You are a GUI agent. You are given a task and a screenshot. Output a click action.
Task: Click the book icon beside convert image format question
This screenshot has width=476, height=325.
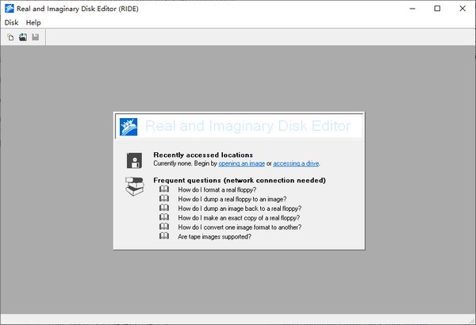coord(164,227)
